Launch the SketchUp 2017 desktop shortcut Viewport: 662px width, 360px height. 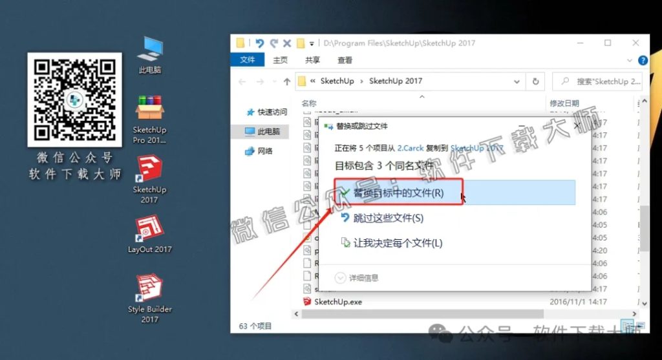[x=149, y=180]
